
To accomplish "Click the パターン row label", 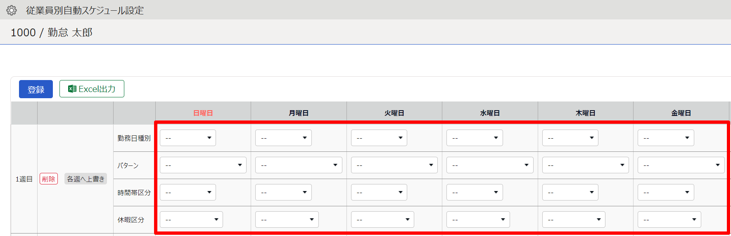I will 128,165.
